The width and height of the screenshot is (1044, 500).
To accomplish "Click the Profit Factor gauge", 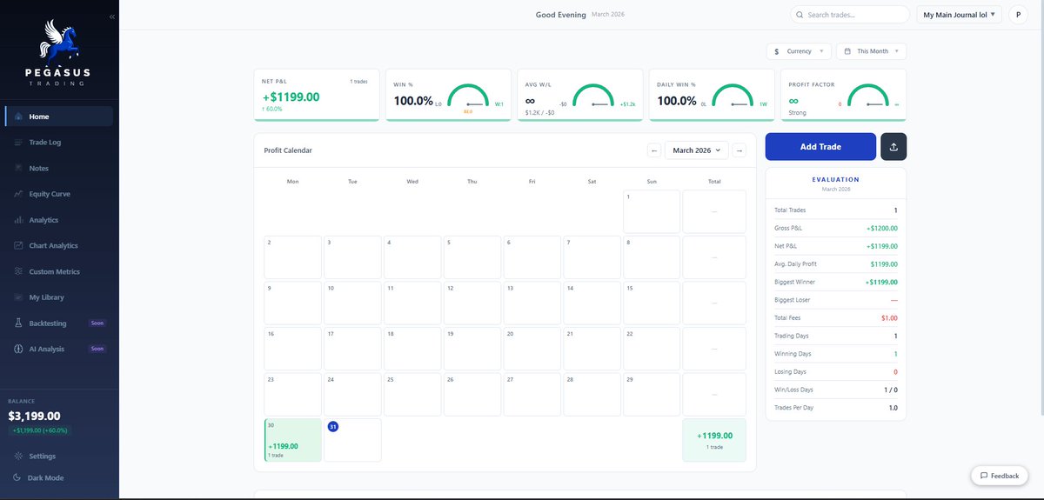I will pos(870,96).
